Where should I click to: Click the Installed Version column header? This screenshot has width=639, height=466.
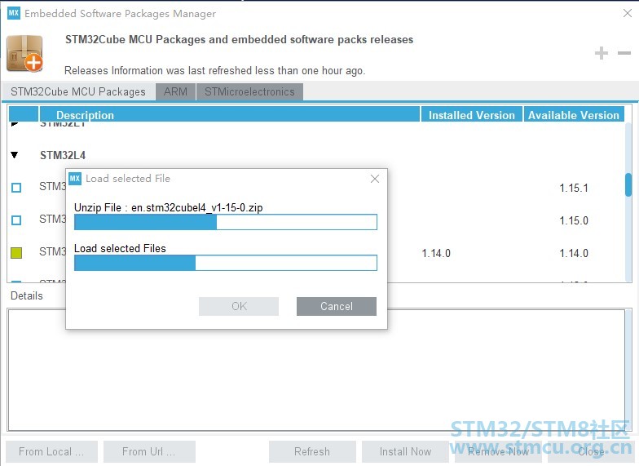[471, 115]
